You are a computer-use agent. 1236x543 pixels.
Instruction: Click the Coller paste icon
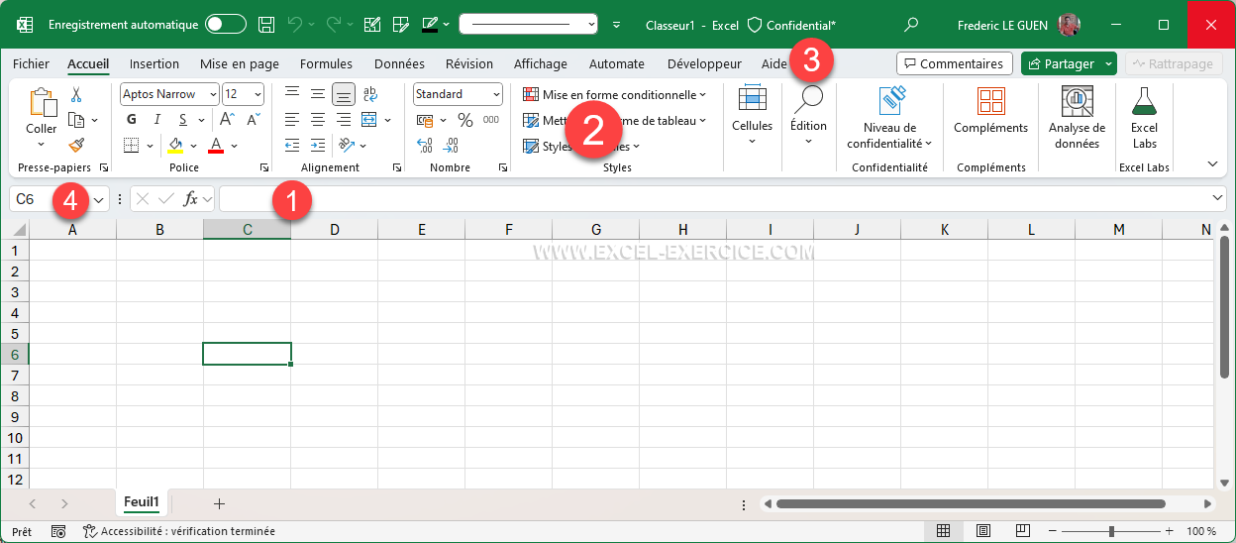click(42, 103)
